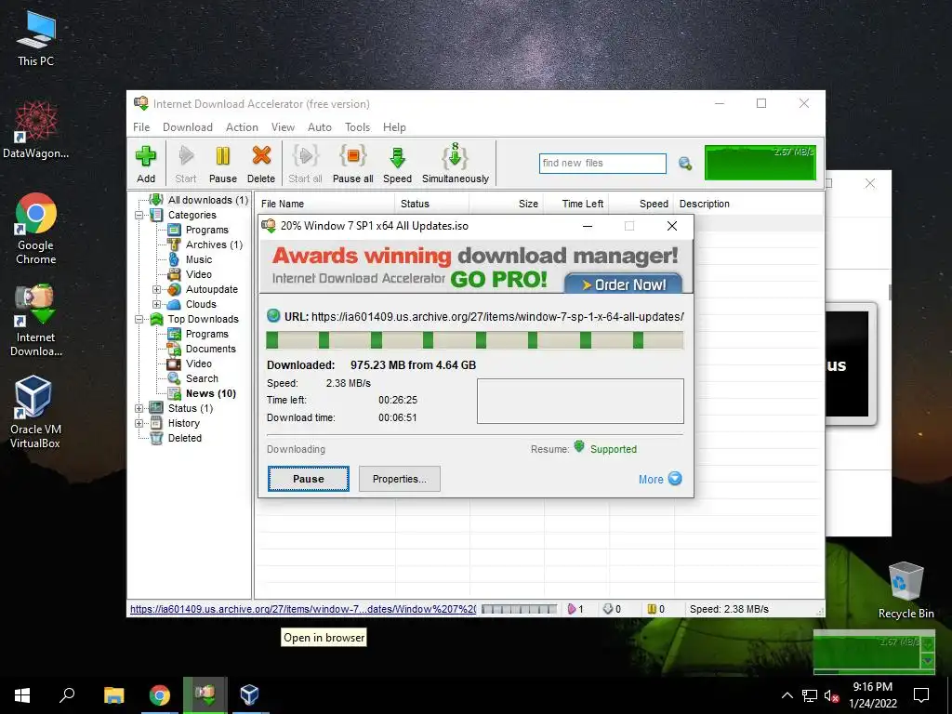Screen dimensions: 952x714
Task: Click the Windows Start button
Action: click(22, 695)
